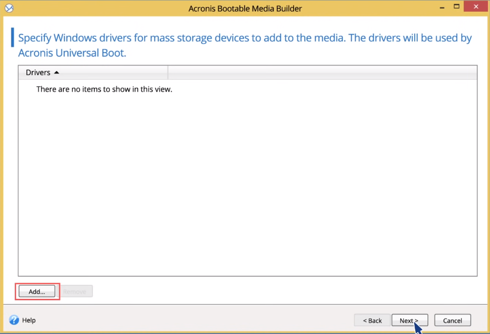Click the Help text link
The image size is (490, 334).
tap(29, 320)
